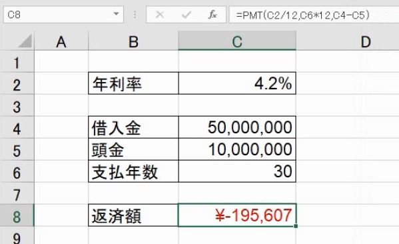
Task: Select column D header
Action: pos(348,41)
